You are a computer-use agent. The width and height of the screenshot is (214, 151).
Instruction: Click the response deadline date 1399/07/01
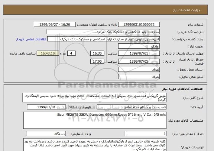(x=139, y=53)
